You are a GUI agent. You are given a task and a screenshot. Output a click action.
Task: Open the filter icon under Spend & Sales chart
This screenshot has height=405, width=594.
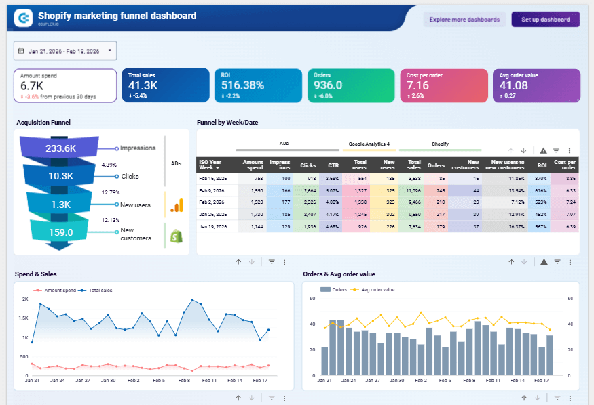(271, 398)
